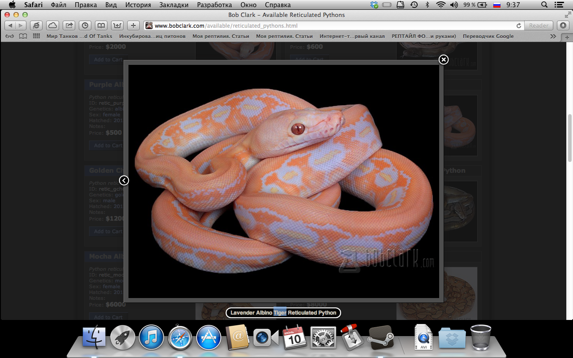
Task: Click battery percentage indicator showing 99%
Action: point(470,4)
